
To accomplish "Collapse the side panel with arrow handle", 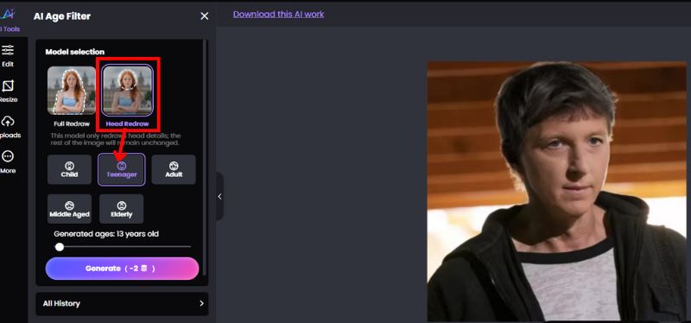I will tap(219, 197).
